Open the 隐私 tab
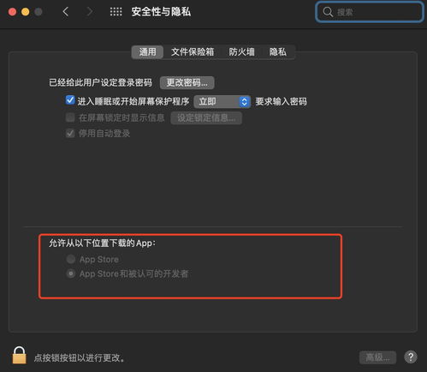 click(x=277, y=52)
